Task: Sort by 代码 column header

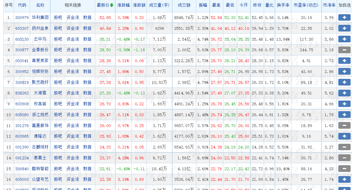Action: [x=22, y=5]
